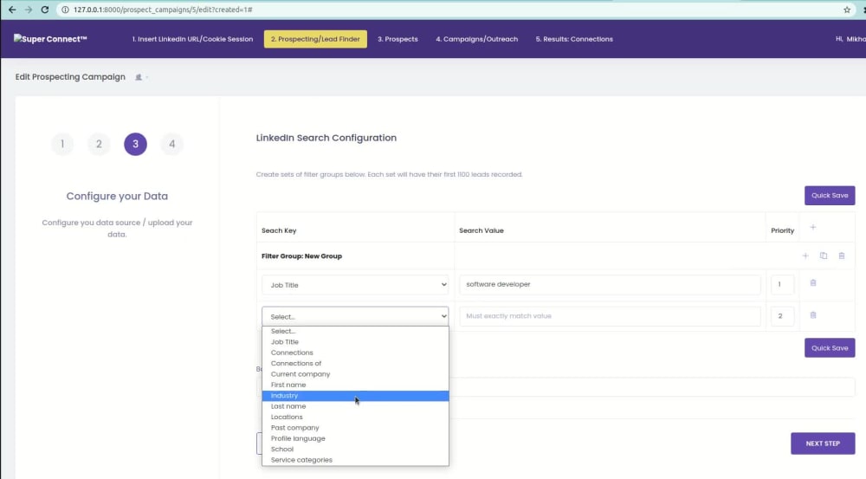Choose Current company option

click(x=355, y=374)
